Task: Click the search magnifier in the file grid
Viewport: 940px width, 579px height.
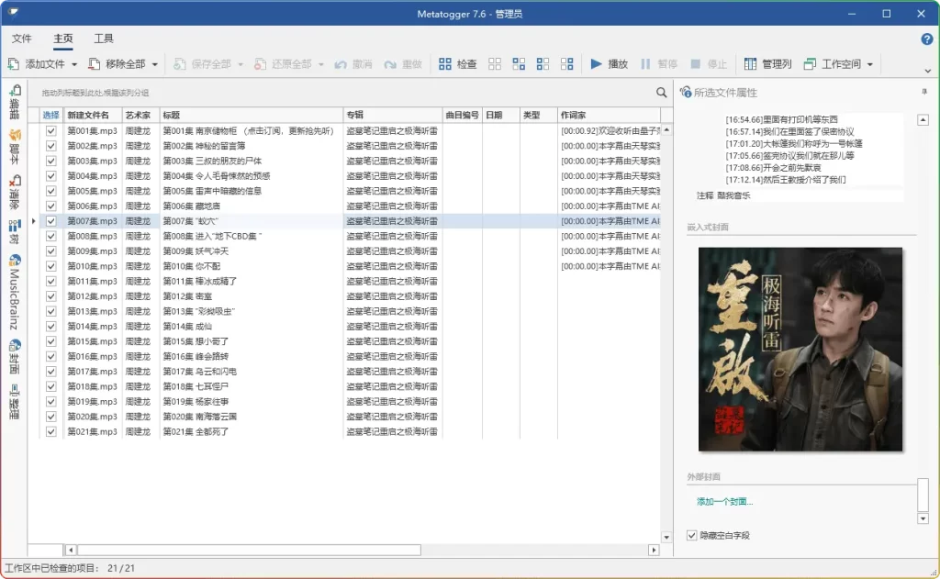Action: pos(661,93)
